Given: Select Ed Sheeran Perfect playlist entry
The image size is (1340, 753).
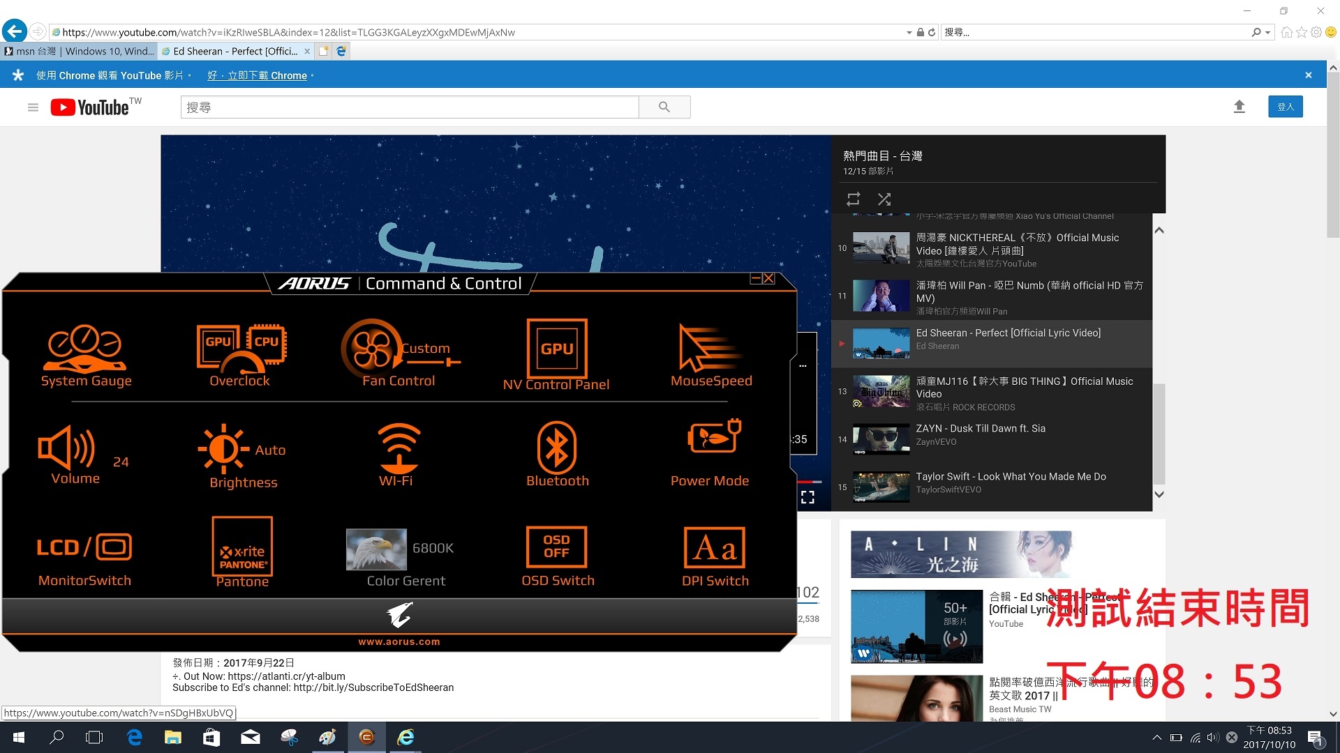Looking at the screenshot, I should [992, 344].
